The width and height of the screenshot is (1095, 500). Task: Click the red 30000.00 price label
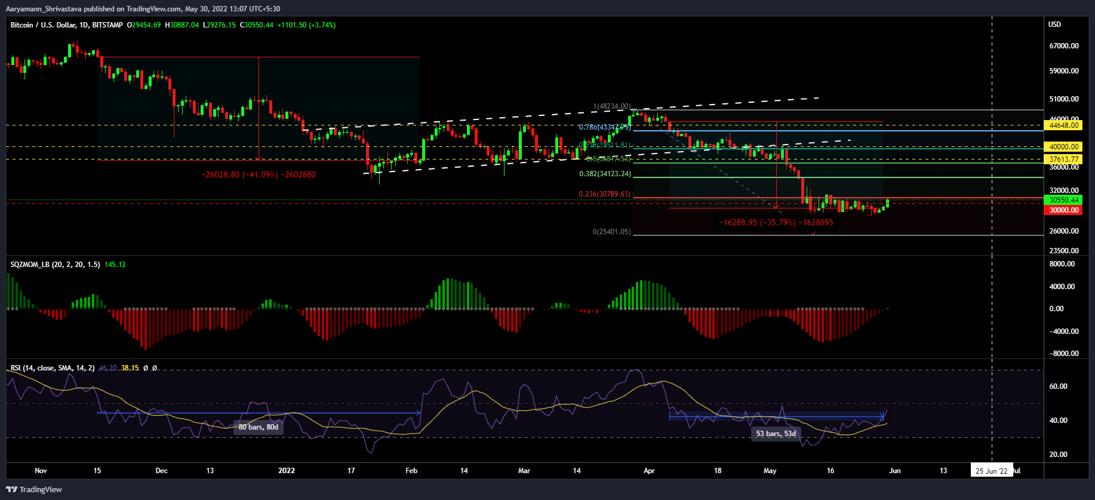(1064, 210)
